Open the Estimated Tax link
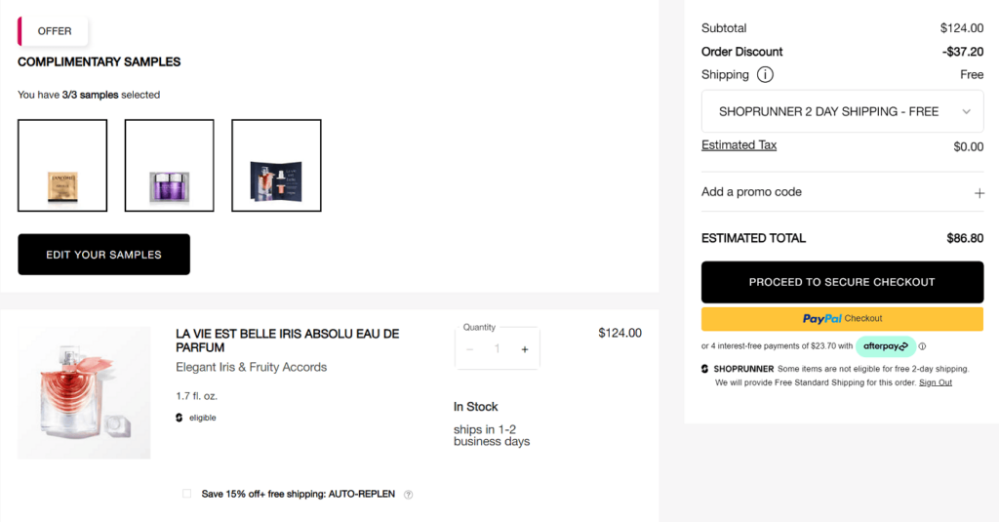Viewport: 999px width, 522px height. (739, 145)
